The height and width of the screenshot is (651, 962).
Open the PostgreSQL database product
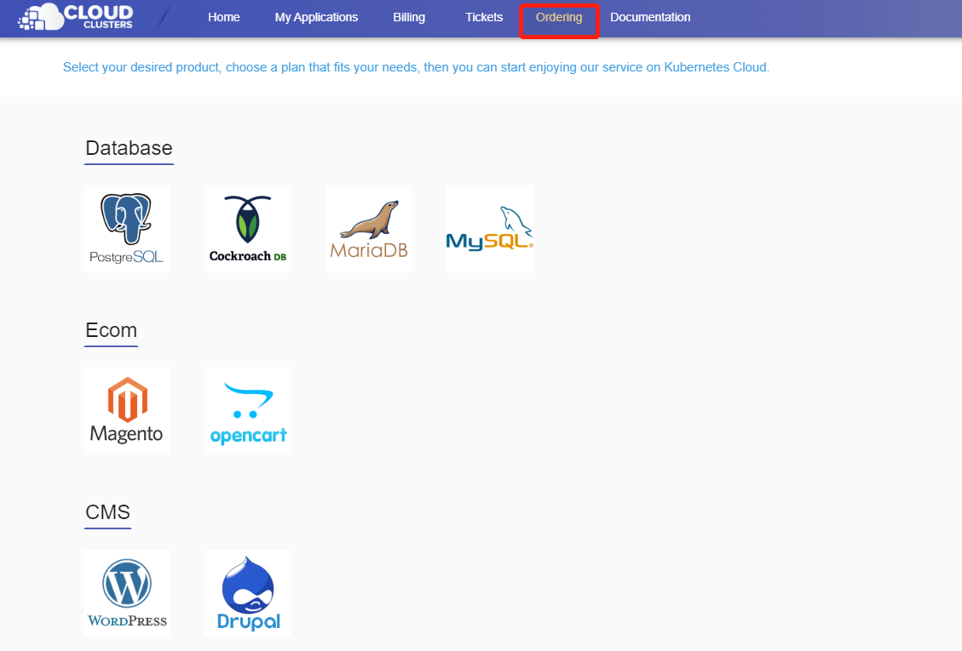pyautogui.click(x=127, y=228)
